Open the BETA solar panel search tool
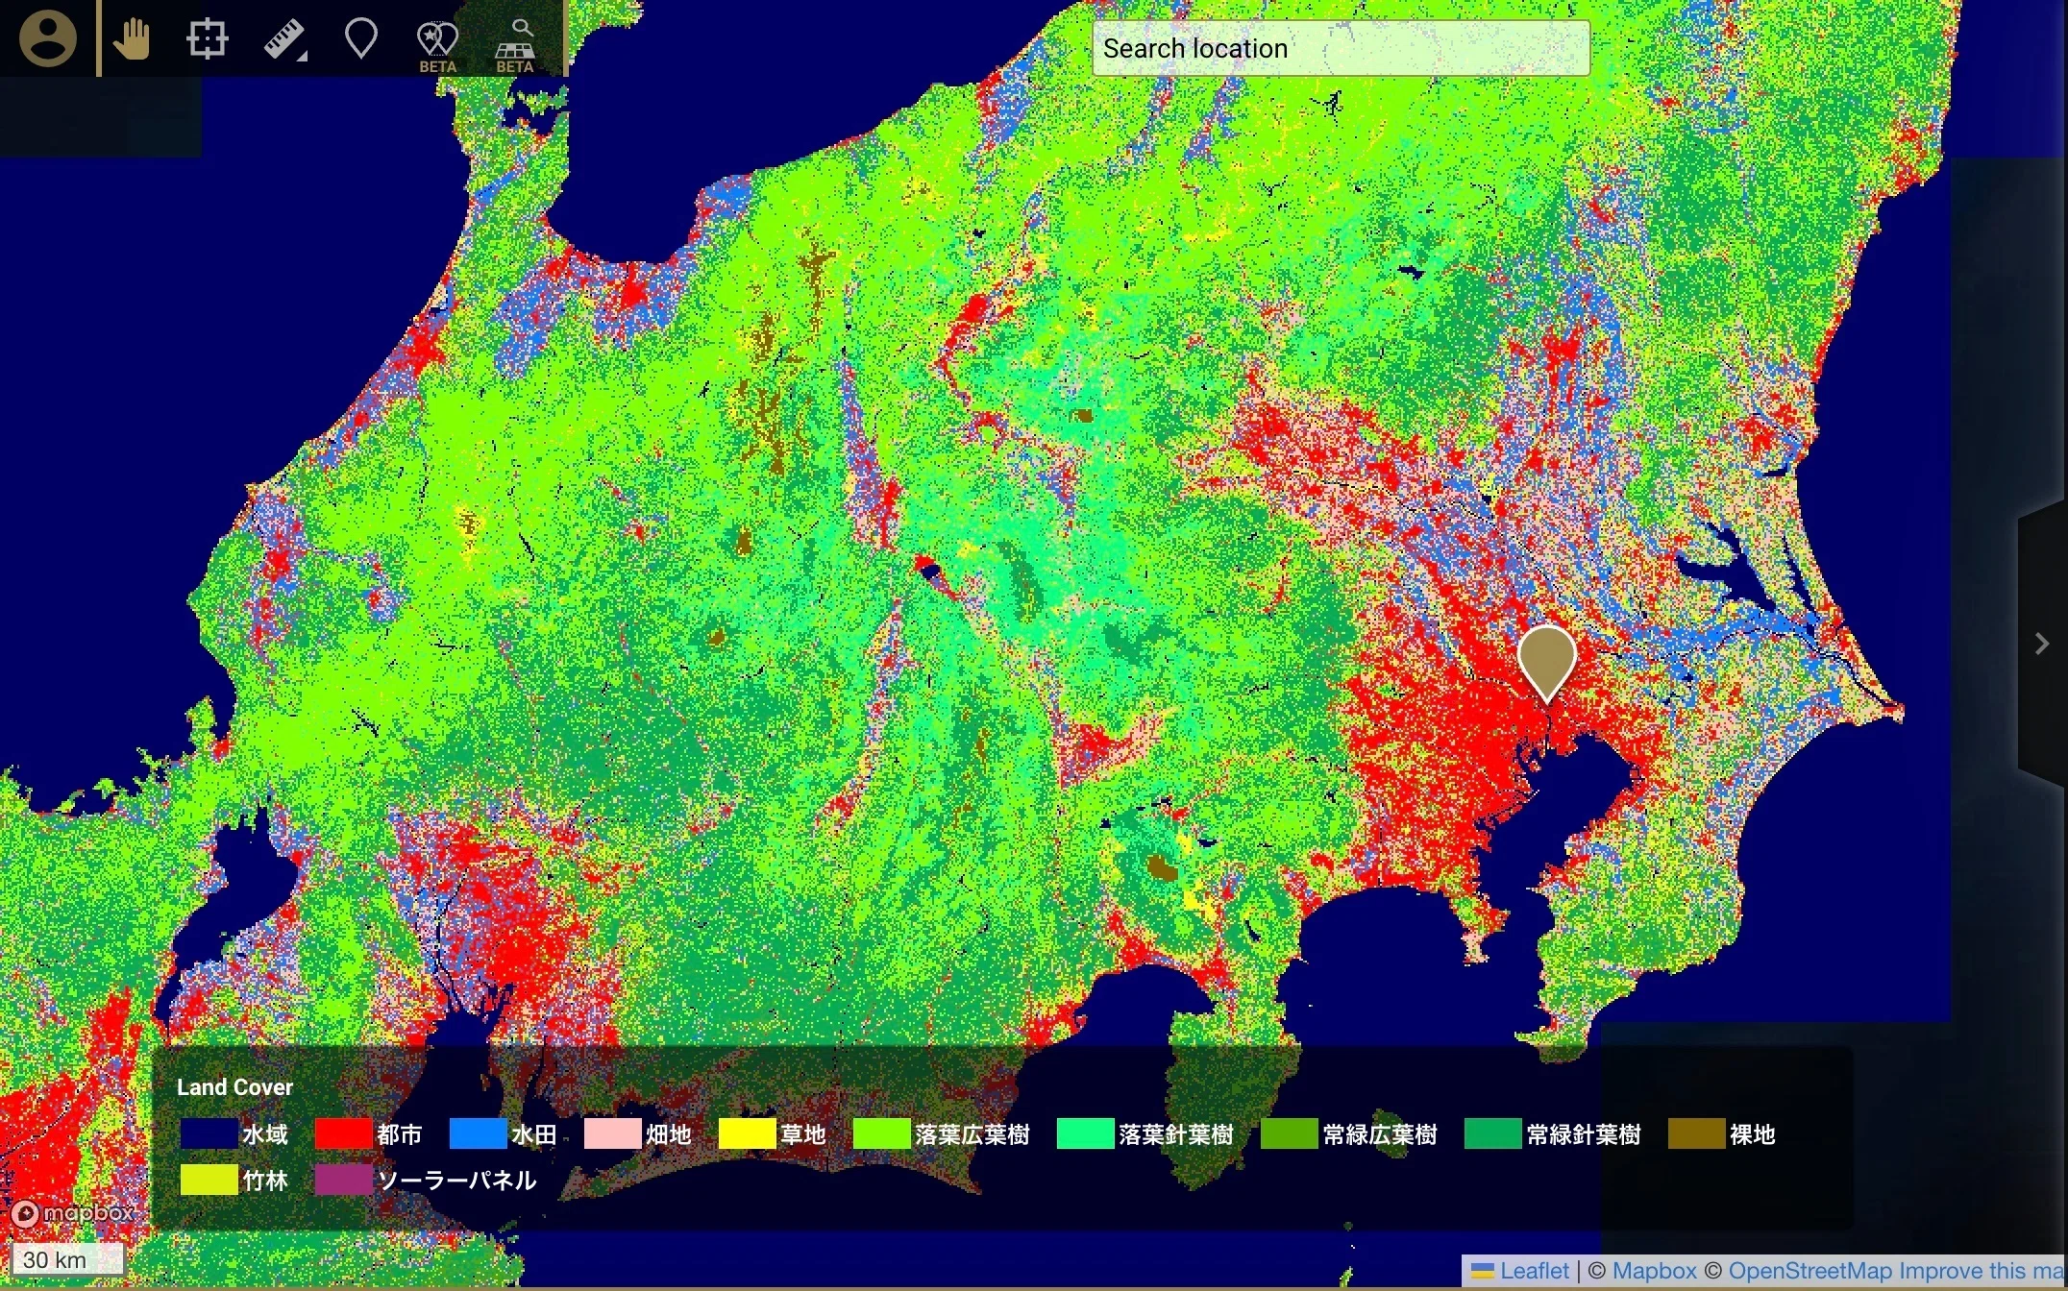Screen dimensions: 2068x1291 (514, 45)
